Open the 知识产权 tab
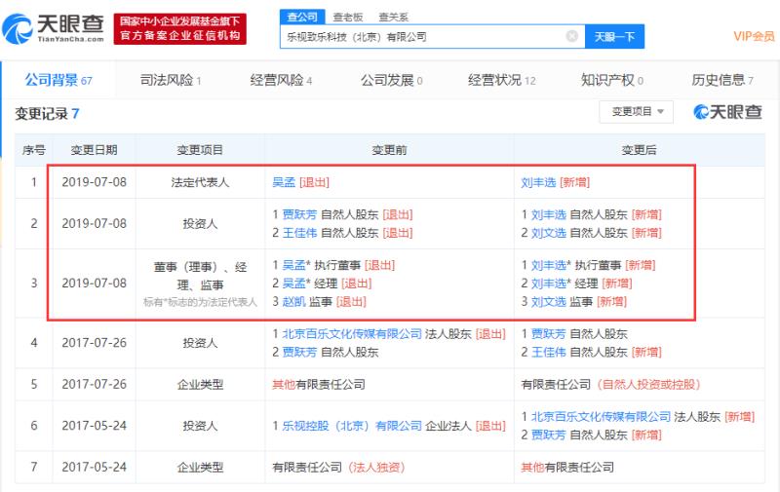Image resolution: width=780 pixels, height=492 pixels. 612,80
